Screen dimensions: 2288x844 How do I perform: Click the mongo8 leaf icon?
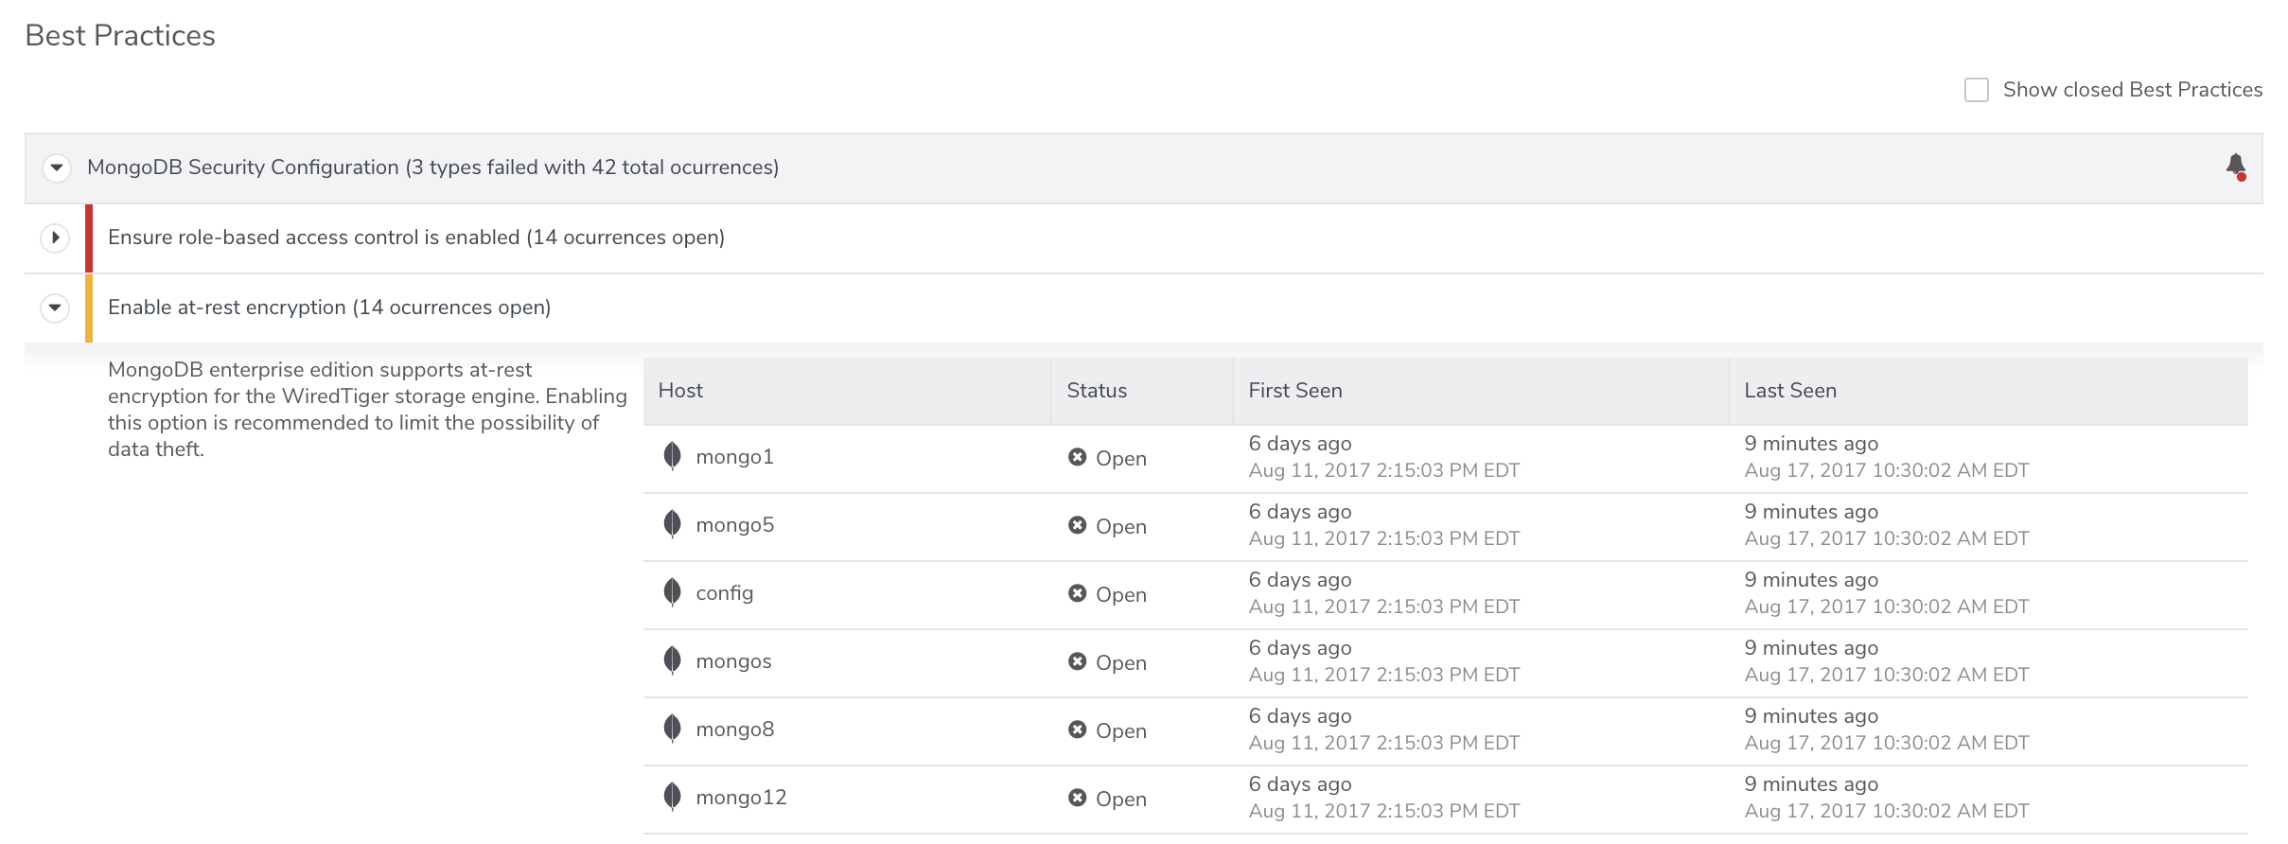point(672,730)
